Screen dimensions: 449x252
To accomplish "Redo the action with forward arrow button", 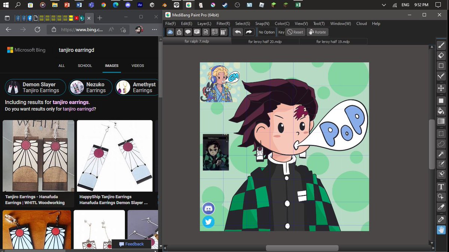I will pyautogui.click(x=249, y=32).
